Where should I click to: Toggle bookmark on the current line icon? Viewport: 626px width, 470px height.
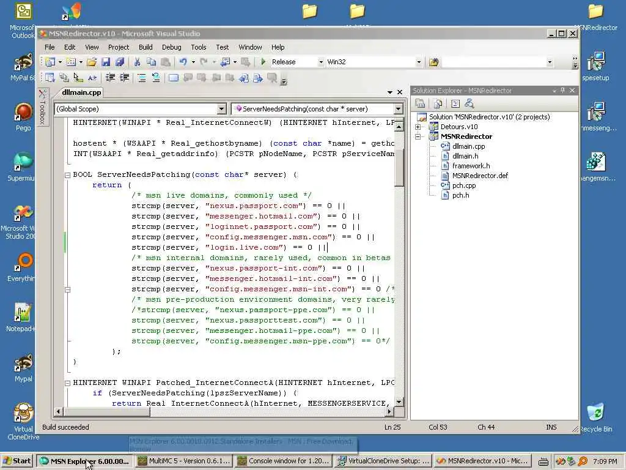(173, 78)
